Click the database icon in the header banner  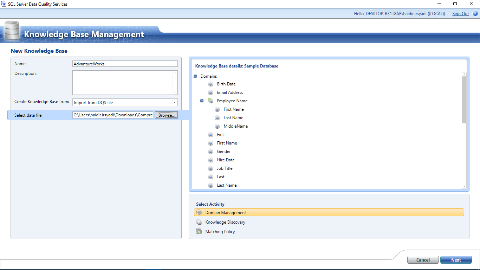[12, 31]
